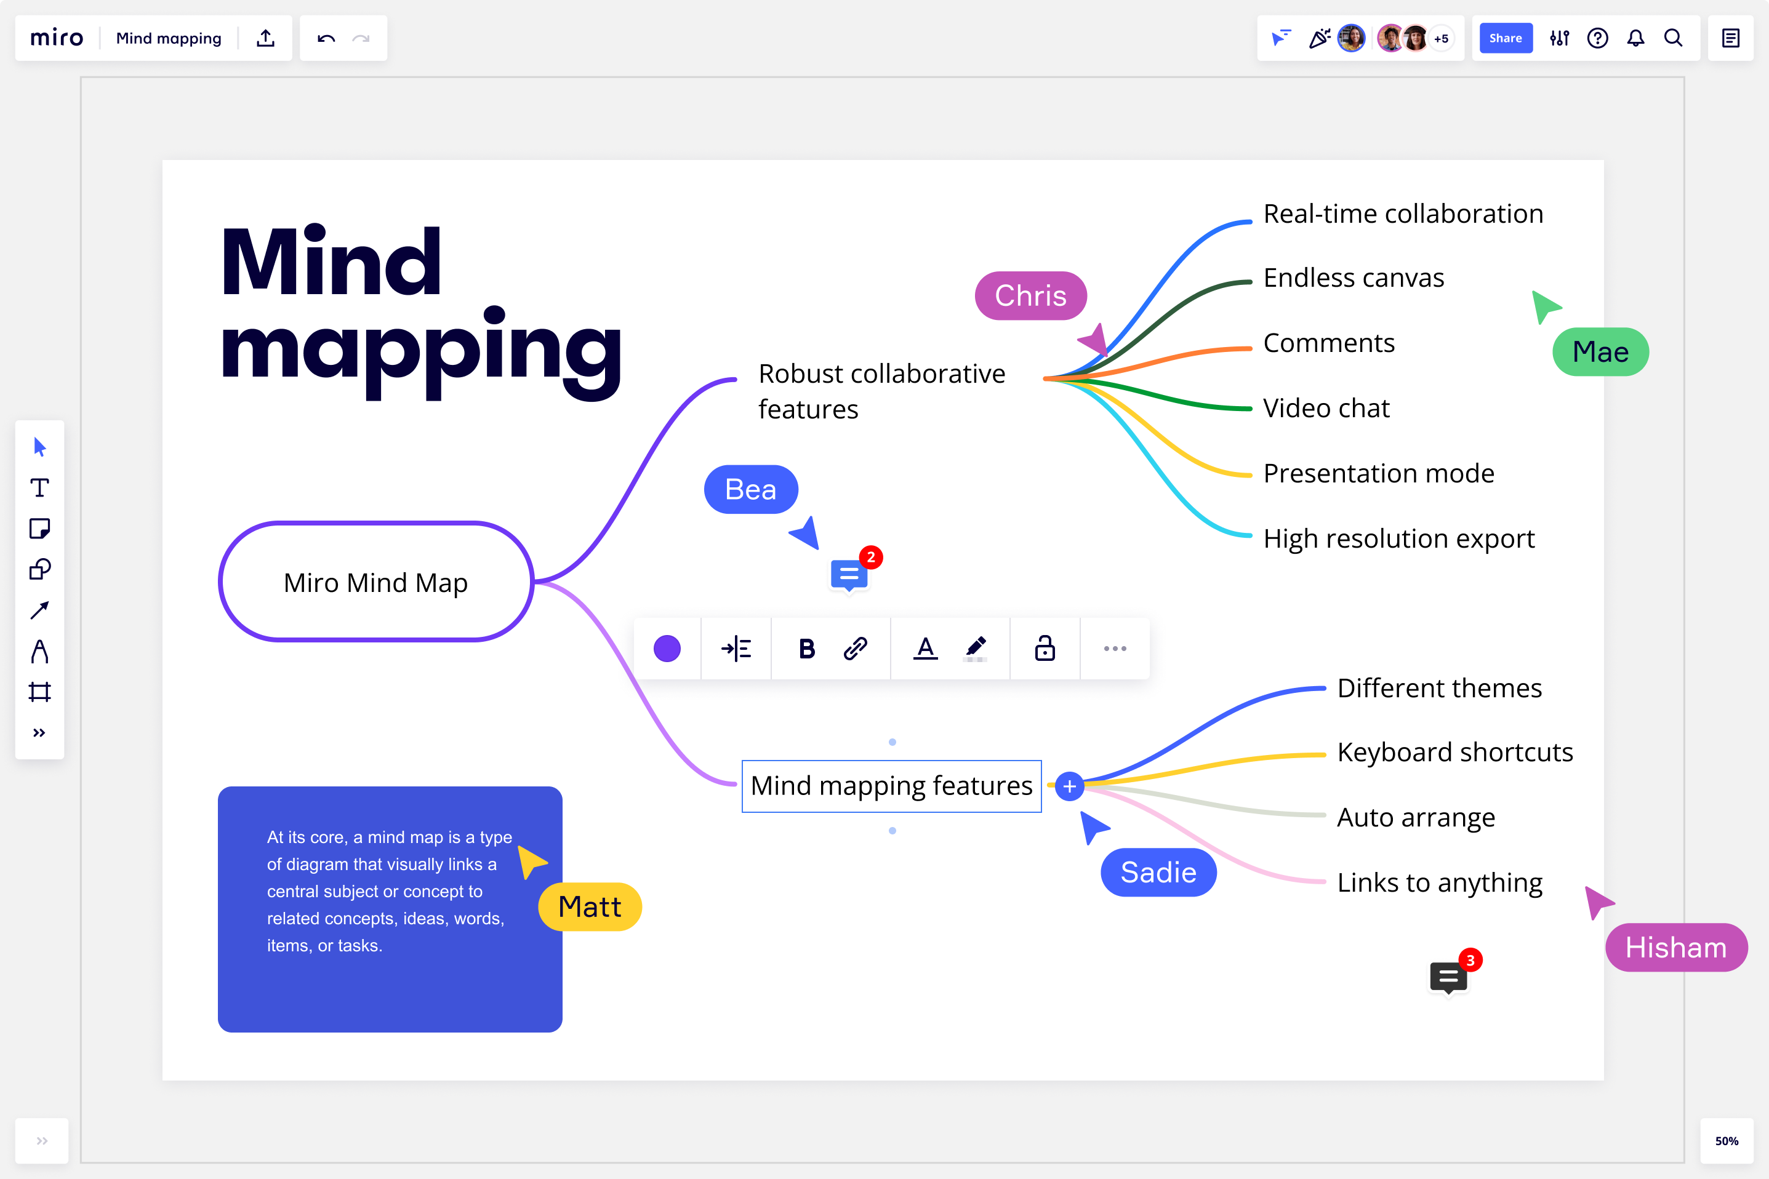
Task: Click the upload/export board icon
Action: pos(265,37)
